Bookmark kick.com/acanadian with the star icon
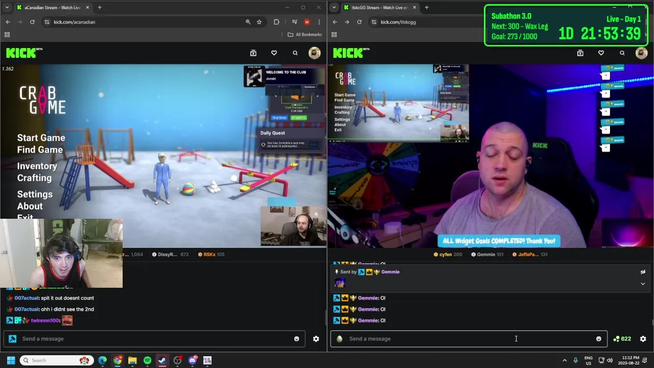The height and width of the screenshot is (368, 654). (259, 22)
